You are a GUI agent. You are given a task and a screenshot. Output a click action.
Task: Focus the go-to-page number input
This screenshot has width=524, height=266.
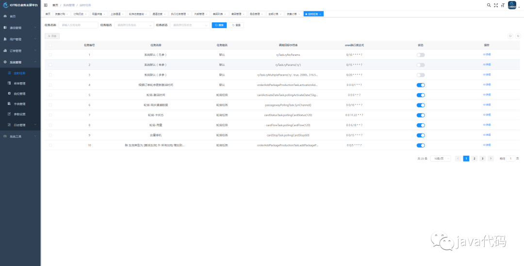pyautogui.click(x=510, y=158)
